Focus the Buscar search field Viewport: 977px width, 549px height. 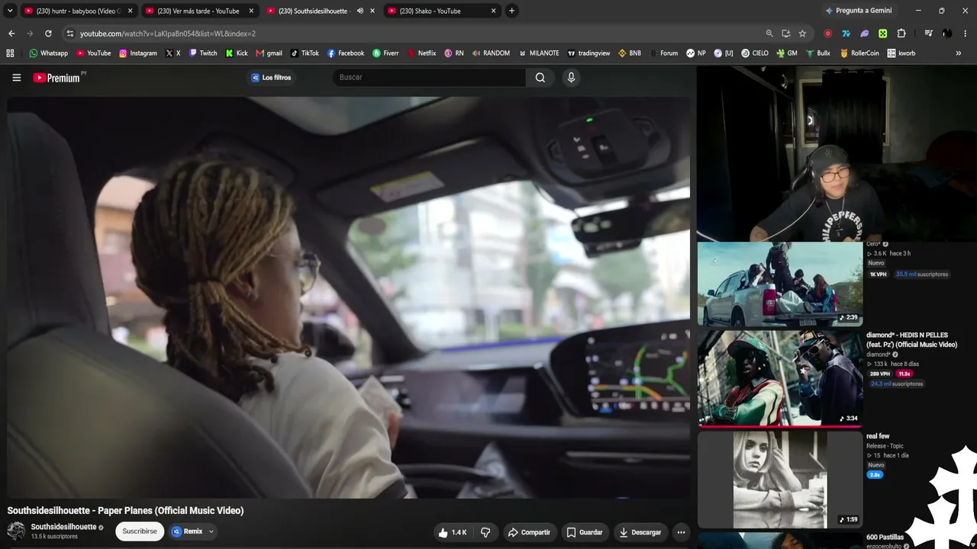(429, 77)
